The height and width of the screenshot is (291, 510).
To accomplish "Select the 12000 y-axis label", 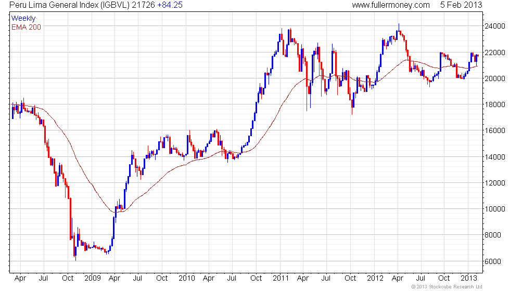I will (495, 183).
